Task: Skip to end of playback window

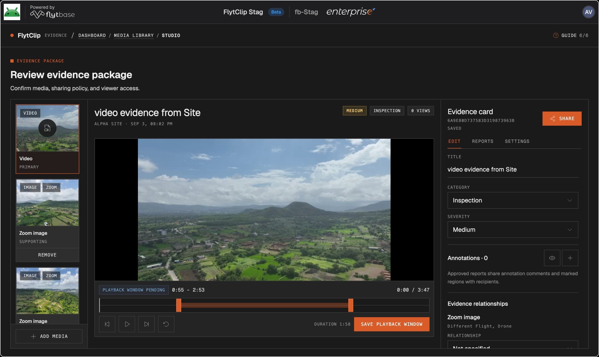Action: (x=146, y=324)
